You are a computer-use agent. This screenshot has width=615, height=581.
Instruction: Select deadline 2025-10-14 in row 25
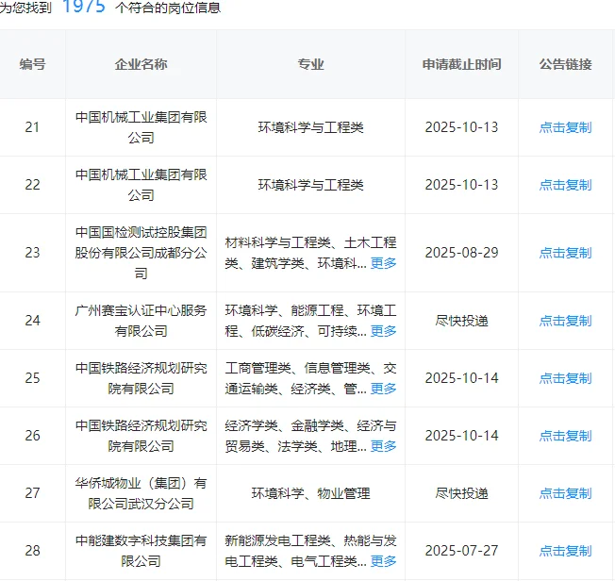click(461, 378)
